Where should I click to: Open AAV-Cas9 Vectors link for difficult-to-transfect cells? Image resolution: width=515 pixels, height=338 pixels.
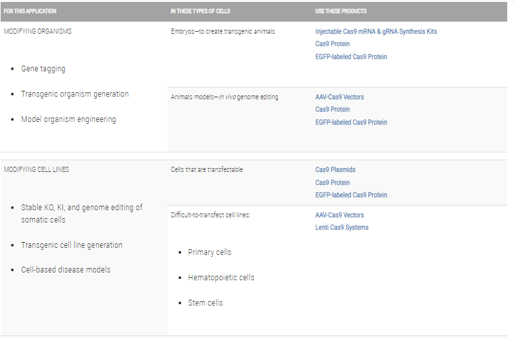tap(340, 215)
